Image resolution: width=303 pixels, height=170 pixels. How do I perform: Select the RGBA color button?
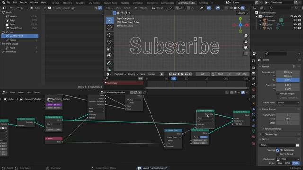point(295,163)
